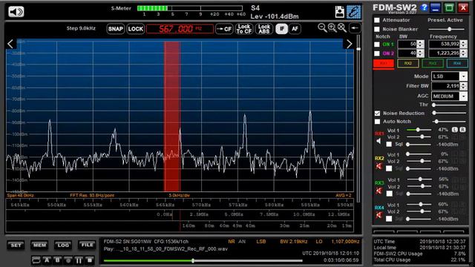The image size is (475, 267).
Task: Mute audio with the speaker icon
Action: click(16, 12)
